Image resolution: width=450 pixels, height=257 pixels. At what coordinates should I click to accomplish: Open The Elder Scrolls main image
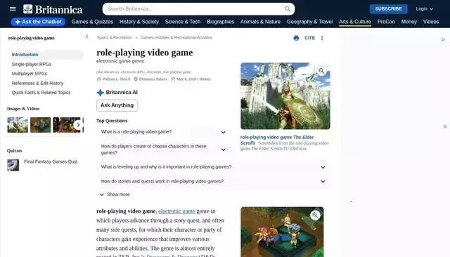tap(285, 96)
